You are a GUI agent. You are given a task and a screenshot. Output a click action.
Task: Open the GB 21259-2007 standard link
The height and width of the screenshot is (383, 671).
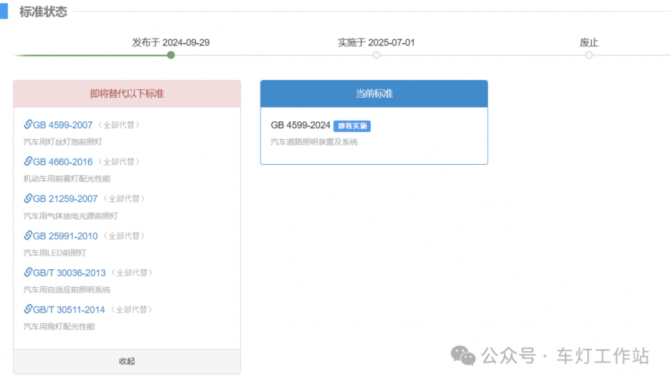click(65, 199)
